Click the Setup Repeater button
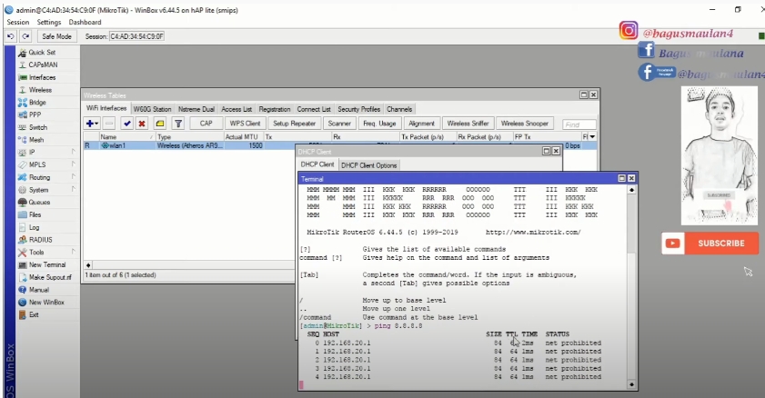Viewport: 765px width, 398px height. (294, 124)
